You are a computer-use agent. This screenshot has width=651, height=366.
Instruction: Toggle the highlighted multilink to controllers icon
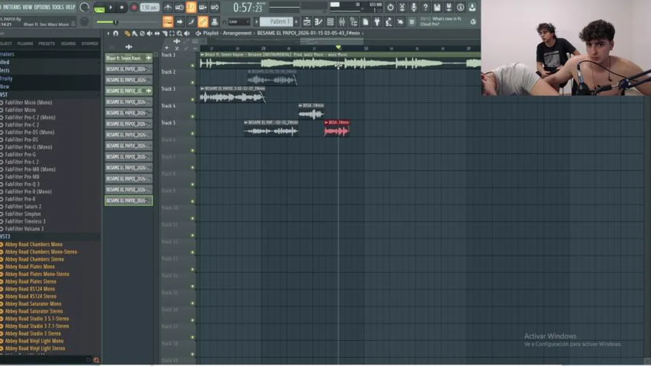[x=203, y=22]
